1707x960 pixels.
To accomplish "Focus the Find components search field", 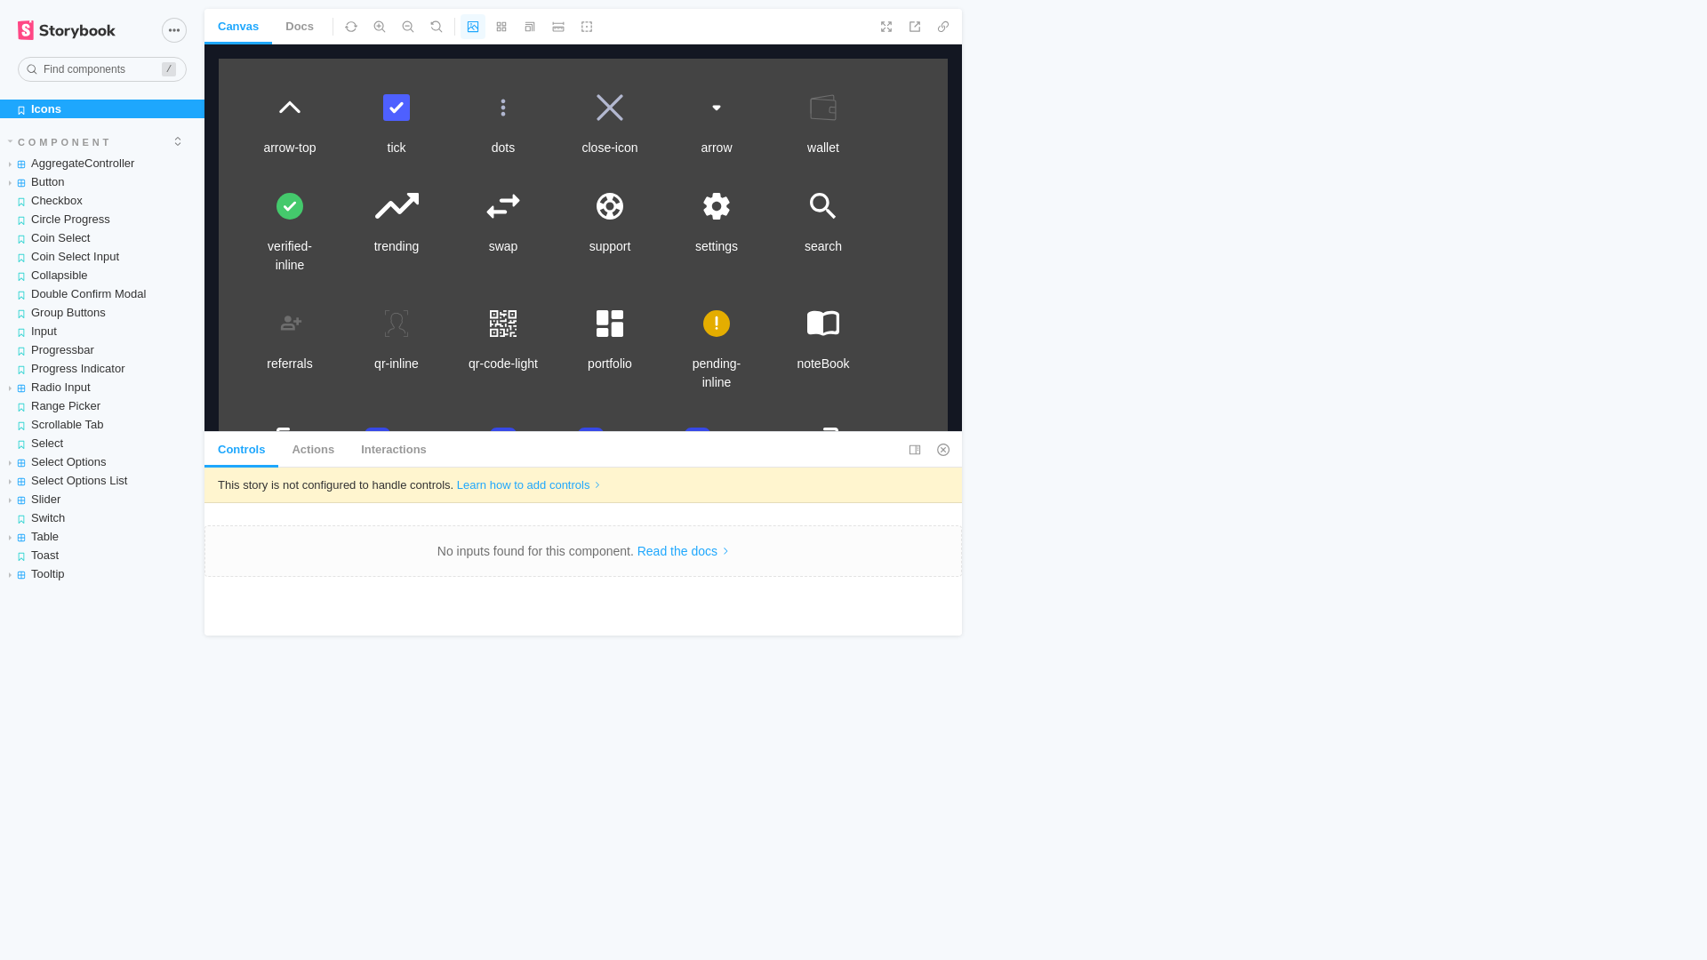I will tap(102, 69).
